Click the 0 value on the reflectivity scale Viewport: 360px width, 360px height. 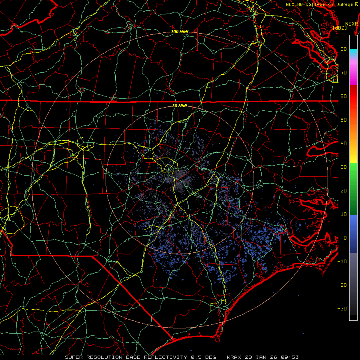(x=345, y=238)
